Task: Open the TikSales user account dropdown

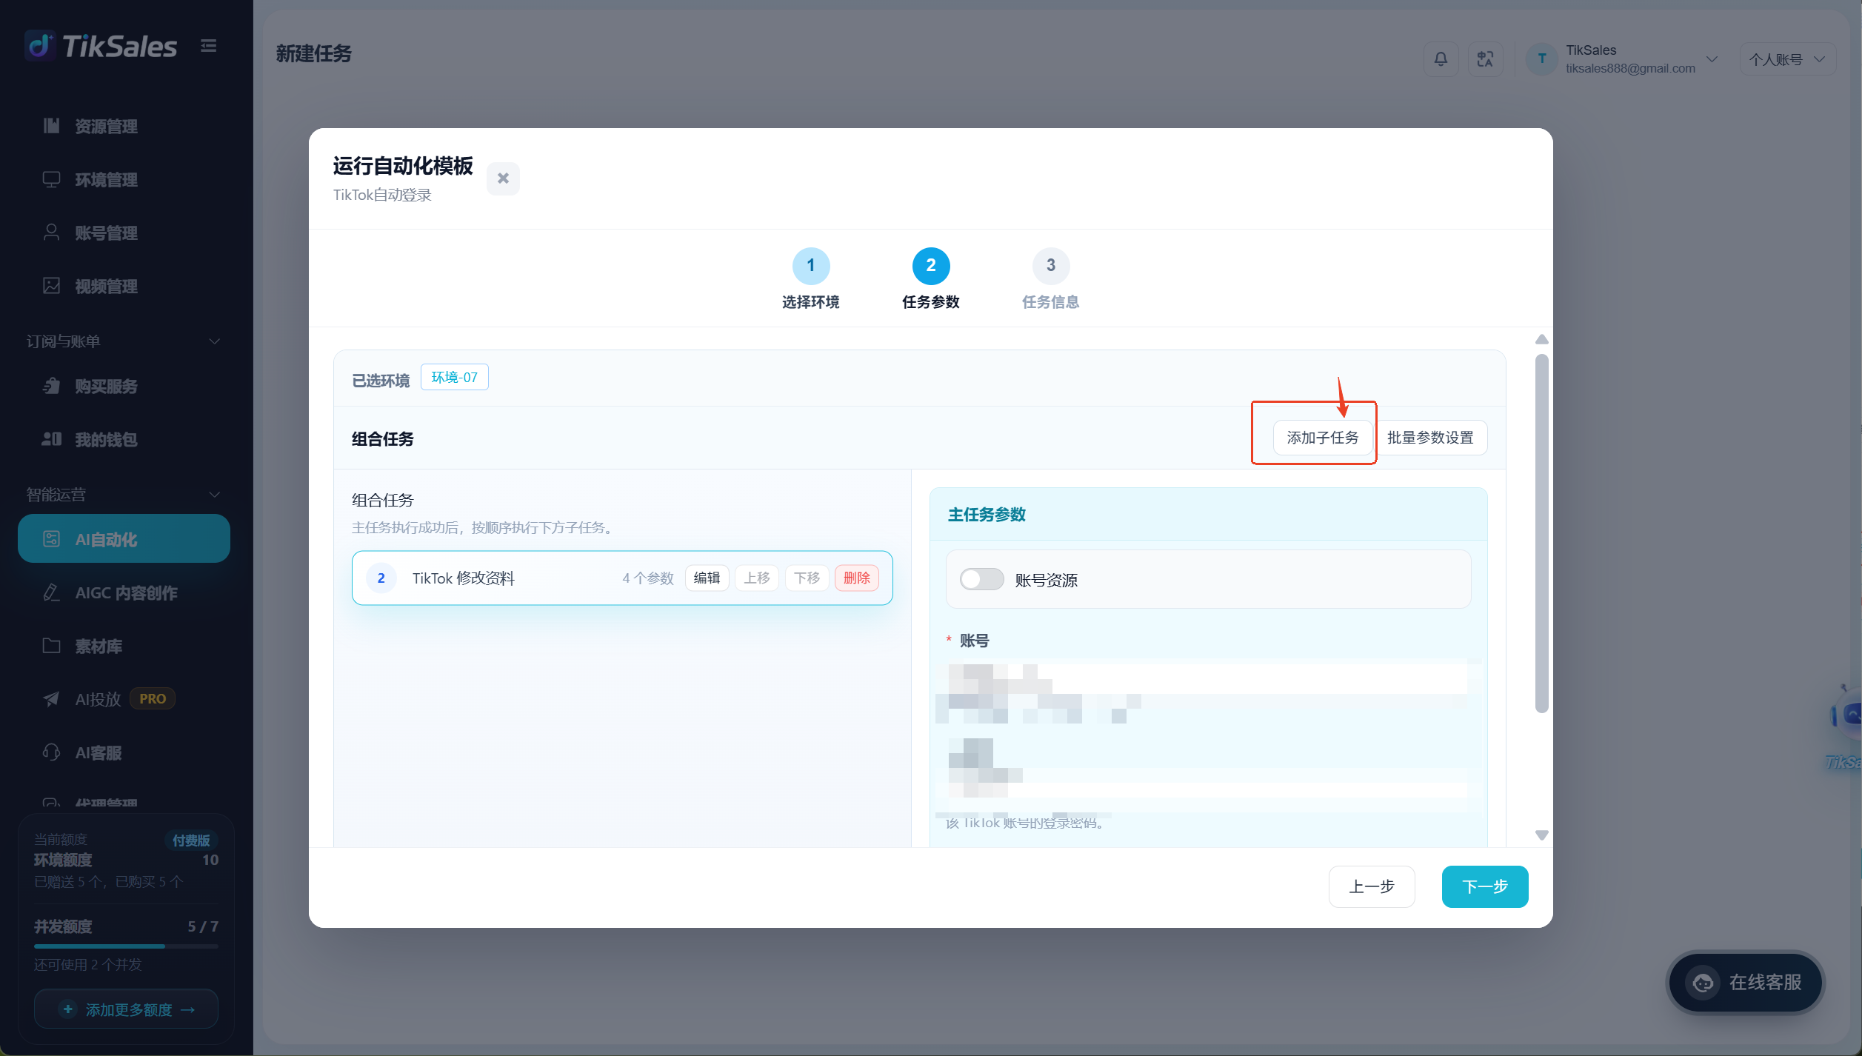Action: coord(1624,59)
